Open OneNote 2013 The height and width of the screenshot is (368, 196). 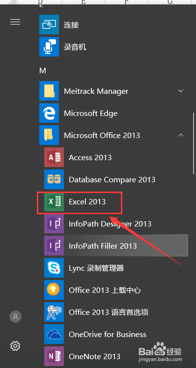[x=113, y=357]
